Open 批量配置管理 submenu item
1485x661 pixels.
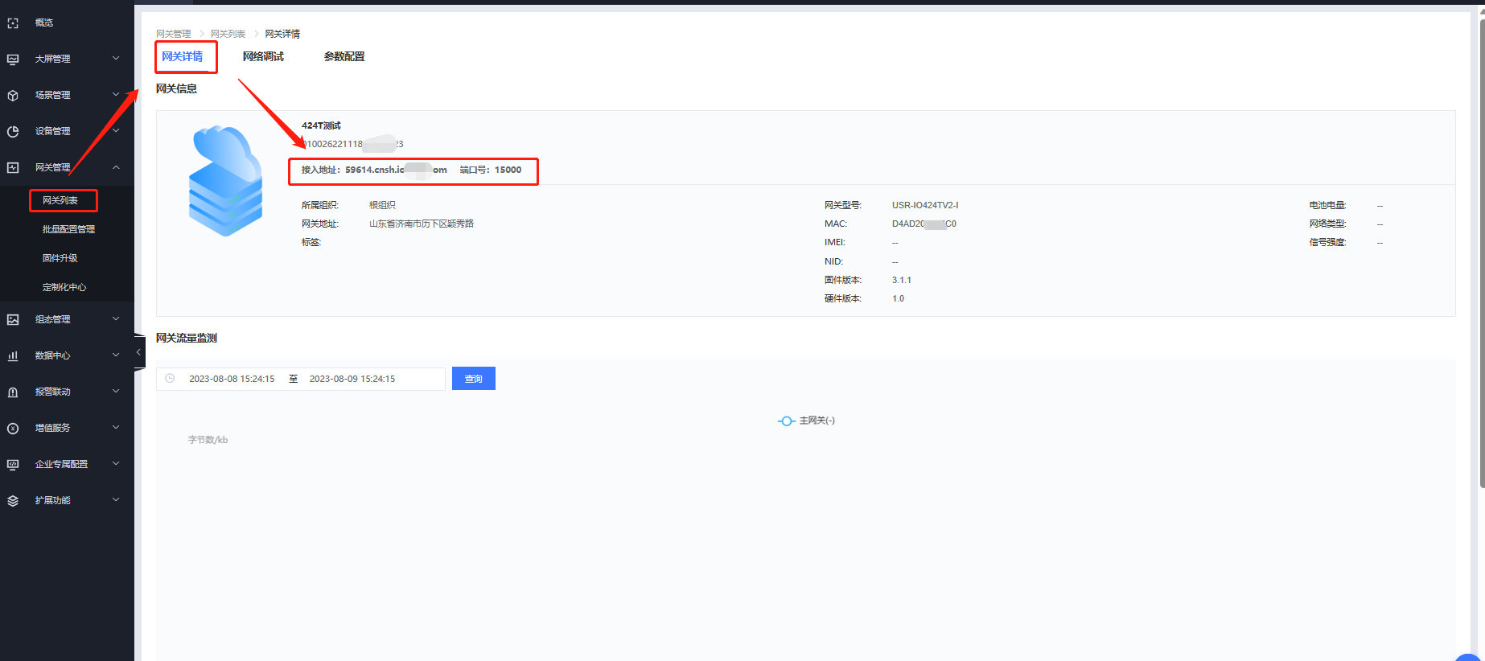pos(68,229)
